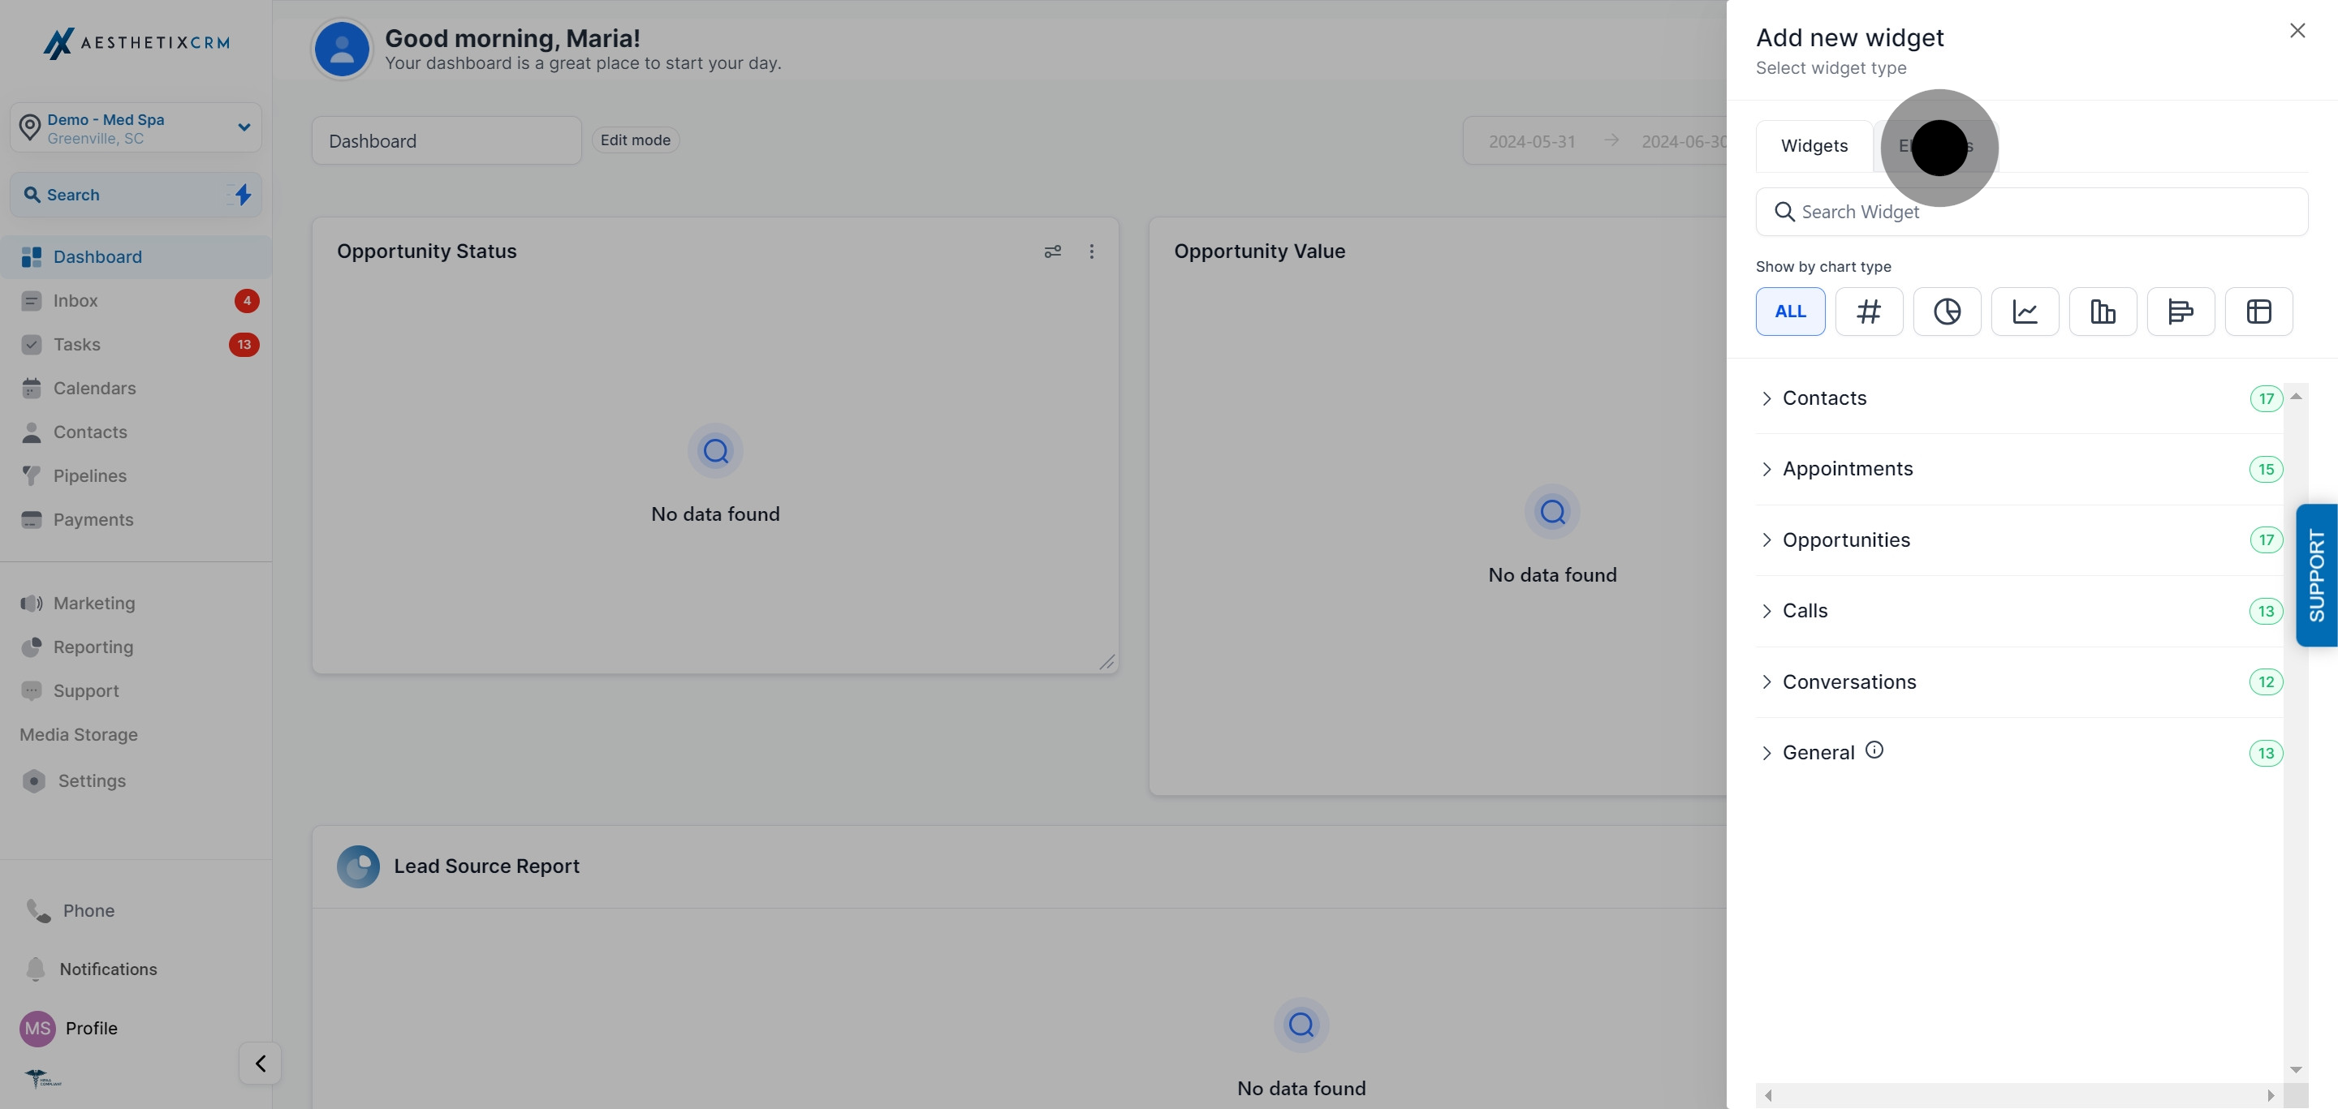The width and height of the screenshot is (2338, 1109).
Task: Click the AesthetixCRM logo
Action: (136, 43)
